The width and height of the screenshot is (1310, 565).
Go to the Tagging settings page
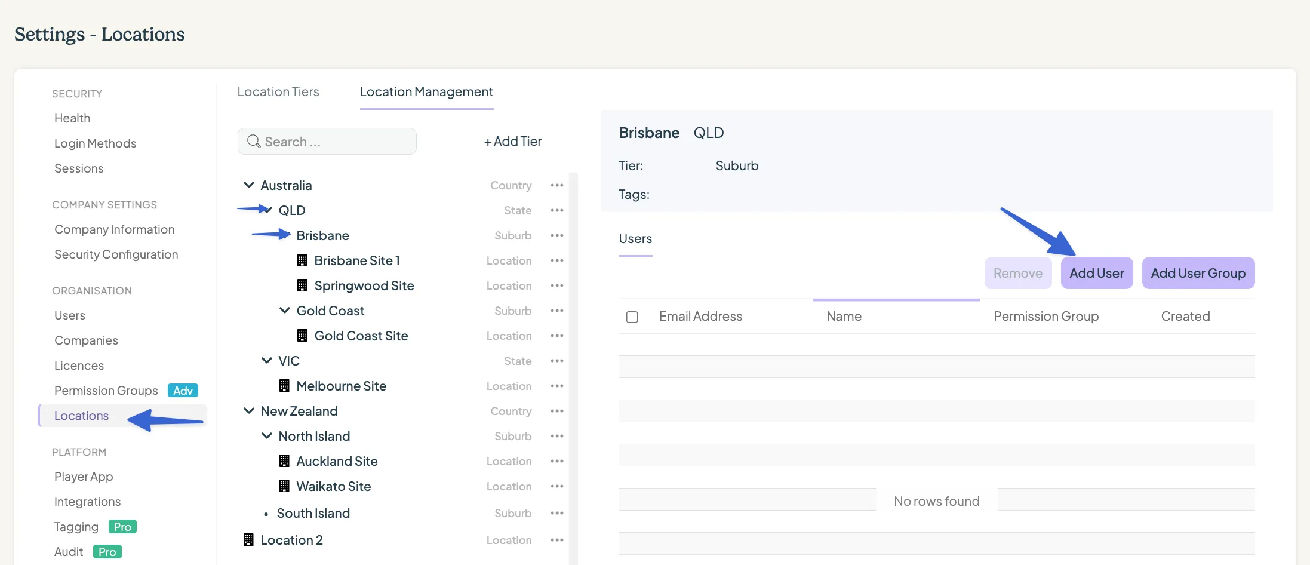76,527
